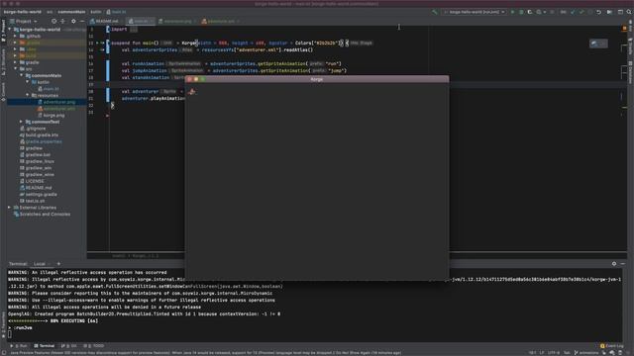This screenshot has width=634, height=356.
Task: Run with coverage icon in toolbar
Action: (x=530, y=12)
